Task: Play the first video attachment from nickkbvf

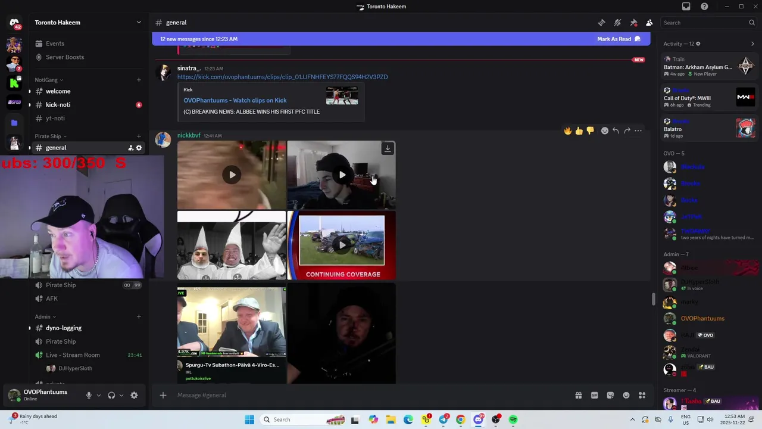Action: (x=232, y=175)
